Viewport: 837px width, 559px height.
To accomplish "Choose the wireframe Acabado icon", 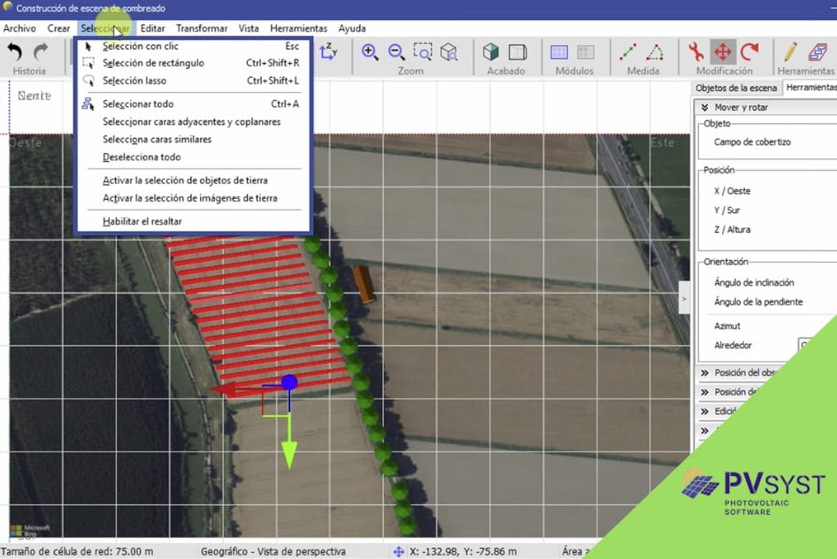I will tap(518, 51).
